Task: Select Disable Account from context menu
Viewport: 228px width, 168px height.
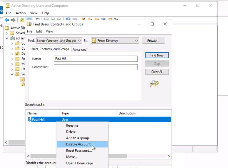Action: [x=78, y=144]
